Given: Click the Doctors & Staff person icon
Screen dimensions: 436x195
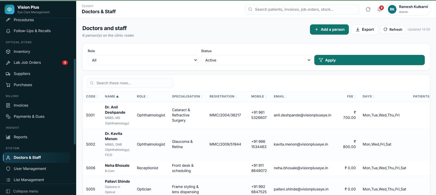Looking at the screenshot, I should click(8, 158).
